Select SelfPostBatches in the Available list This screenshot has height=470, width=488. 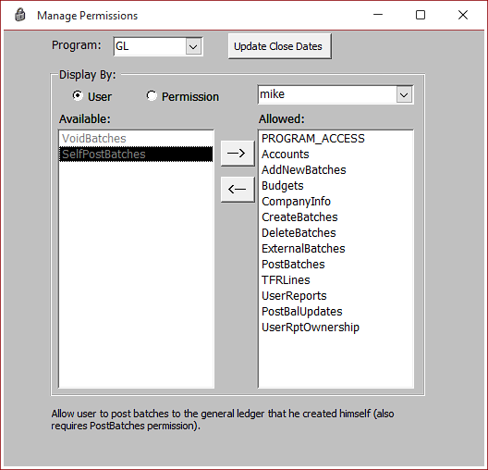136,155
